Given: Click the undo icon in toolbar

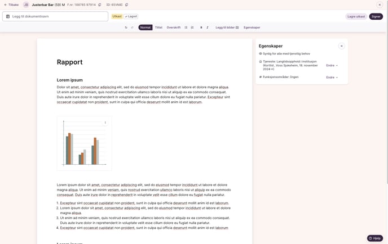Looking at the screenshot, I should 126,28.
